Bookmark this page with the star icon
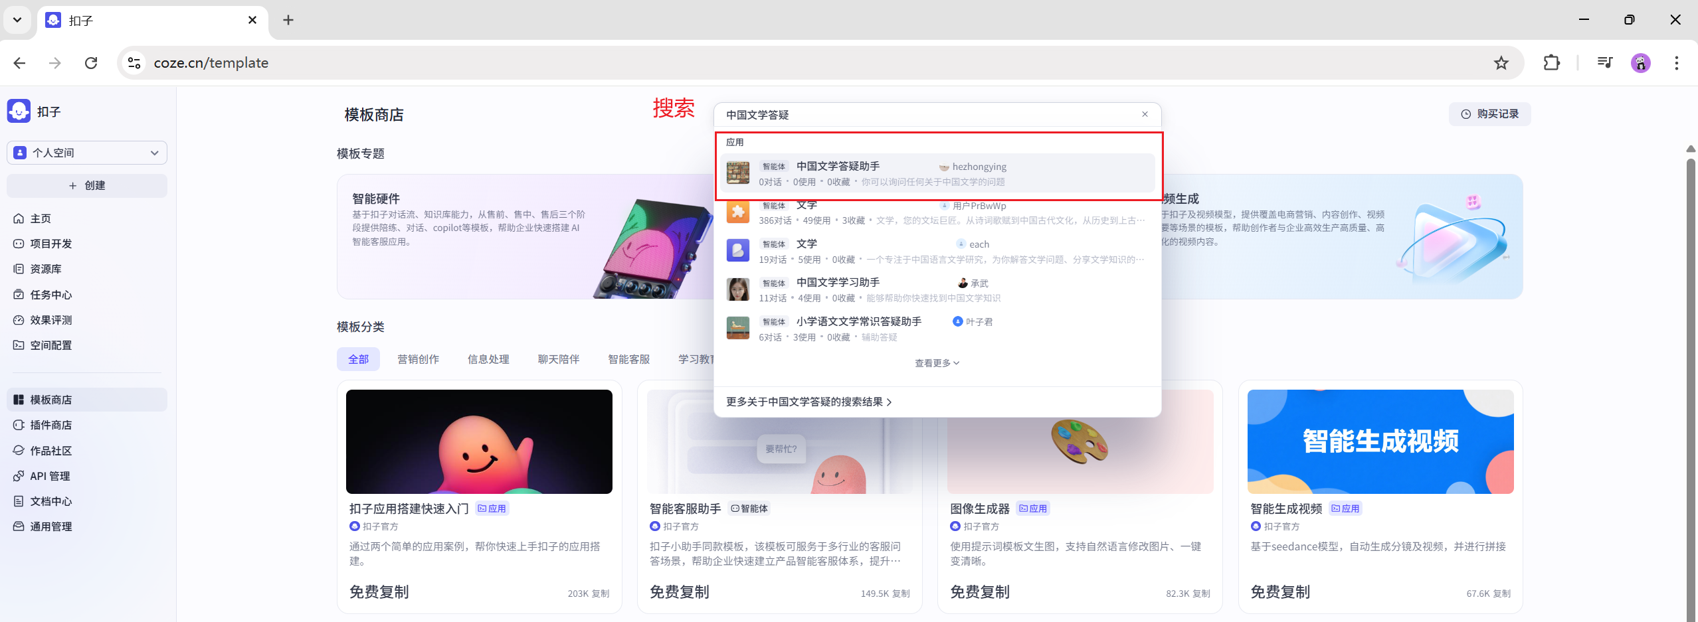The height and width of the screenshot is (622, 1698). coord(1501,62)
